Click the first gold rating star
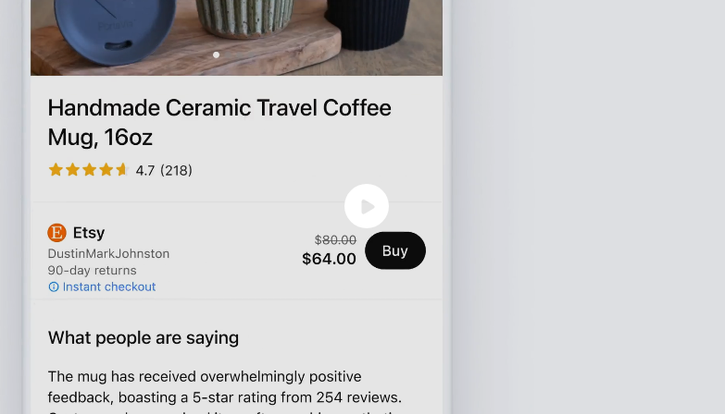The width and height of the screenshot is (725, 414). coord(56,170)
